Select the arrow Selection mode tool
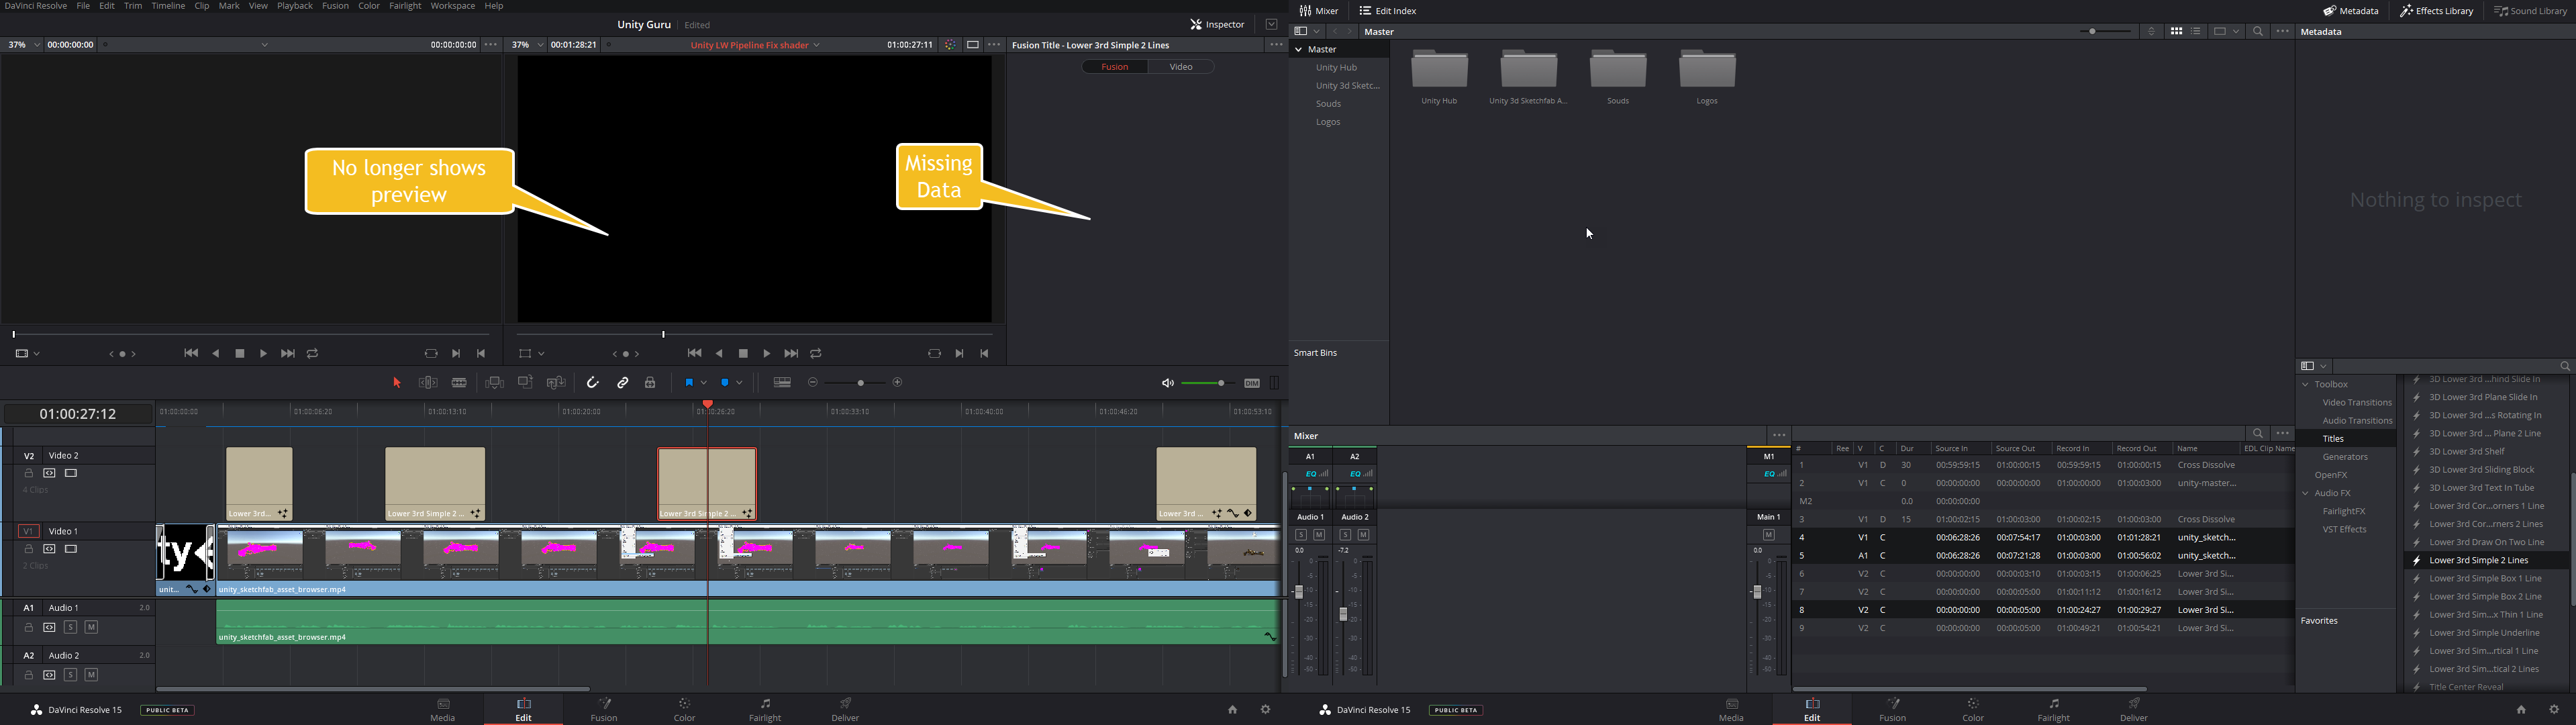2576x725 pixels. pos(396,383)
